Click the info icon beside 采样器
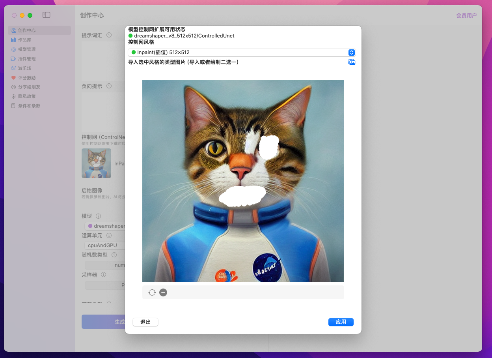The height and width of the screenshot is (358, 492). (104, 275)
